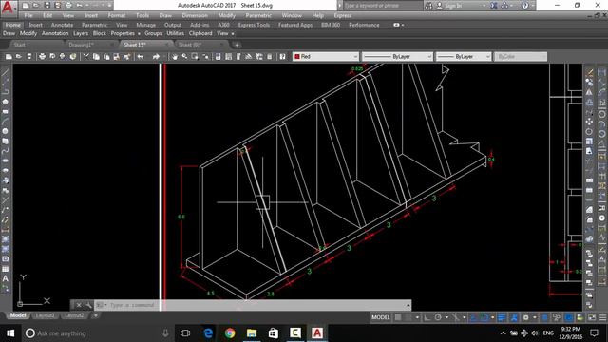Click the Copy icon in standard toolbar
This screenshot has height=342, width=608.
pos(96,57)
